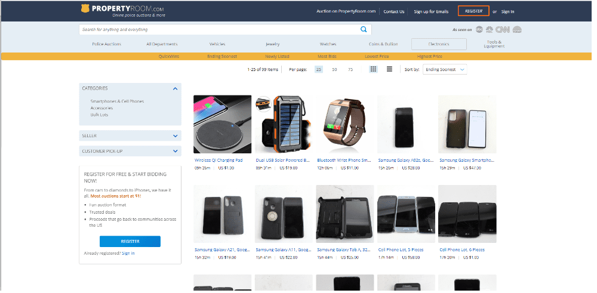The image size is (597, 293).
Task: Click the 1-25 of 99 items text
Action: (x=263, y=70)
